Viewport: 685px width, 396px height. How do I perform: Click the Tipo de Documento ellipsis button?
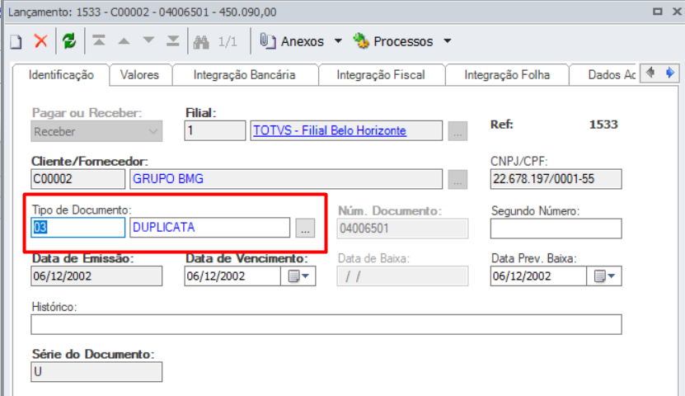pyautogui.click(x=305, y=228)
